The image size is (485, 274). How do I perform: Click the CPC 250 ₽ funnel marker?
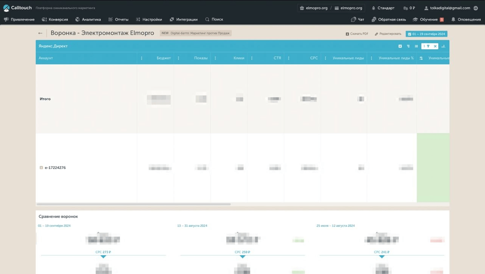click(x=242, y=252)
